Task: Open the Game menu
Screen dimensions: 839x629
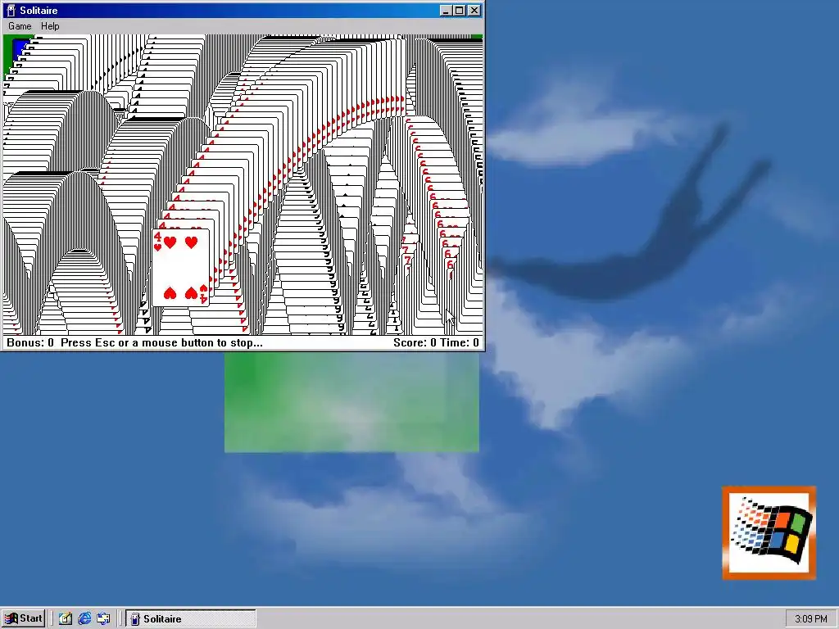Action: point(20,26)
